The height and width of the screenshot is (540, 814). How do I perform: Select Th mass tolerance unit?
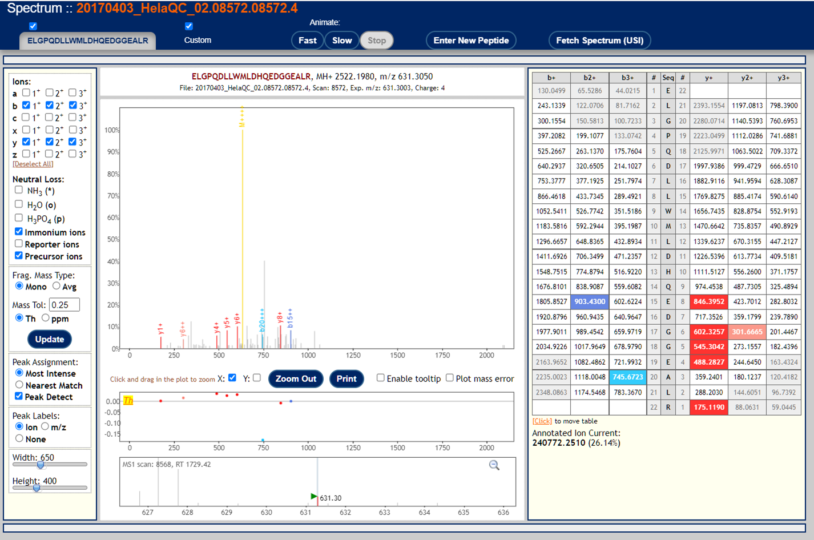[19, 318]
